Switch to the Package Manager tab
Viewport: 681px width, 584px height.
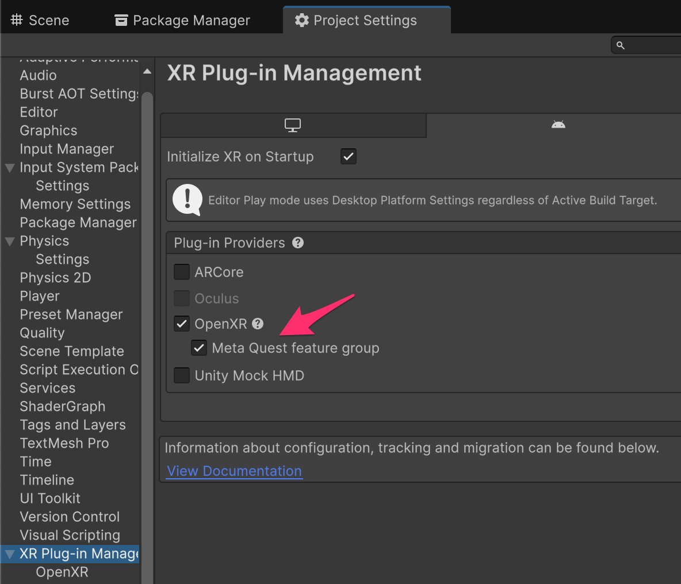click(x=182, y=20)
